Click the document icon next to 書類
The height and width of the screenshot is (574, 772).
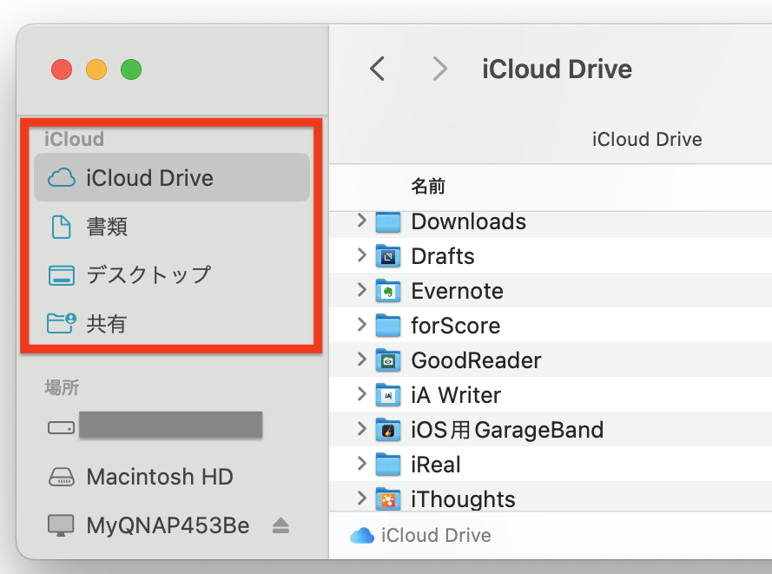tap(61, 227)
